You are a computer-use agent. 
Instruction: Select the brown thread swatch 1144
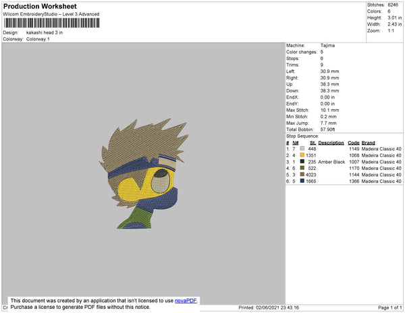tap(302, 175)
